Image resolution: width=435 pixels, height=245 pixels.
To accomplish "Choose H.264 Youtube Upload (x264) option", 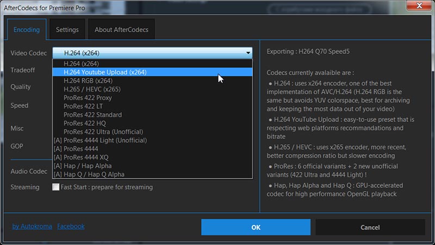I will 152,72.
